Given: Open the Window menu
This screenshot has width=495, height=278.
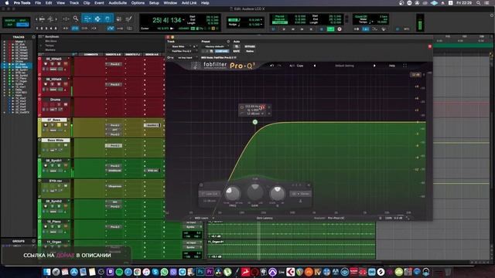Looking at the screenshot, I should point(170,3).
